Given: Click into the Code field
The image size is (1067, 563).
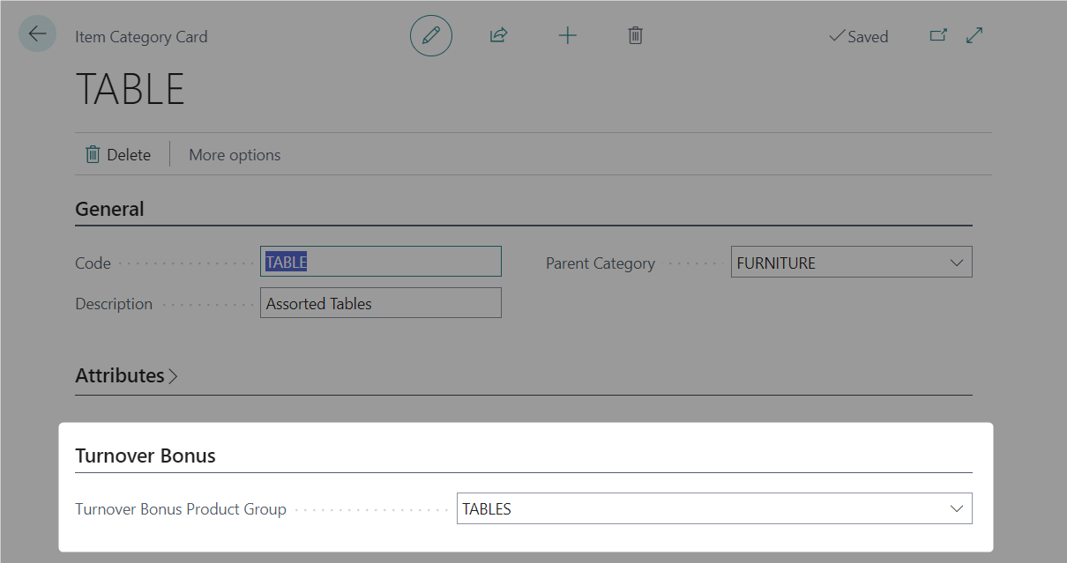Looking at the screenshot, I should [x=380, y=262].
